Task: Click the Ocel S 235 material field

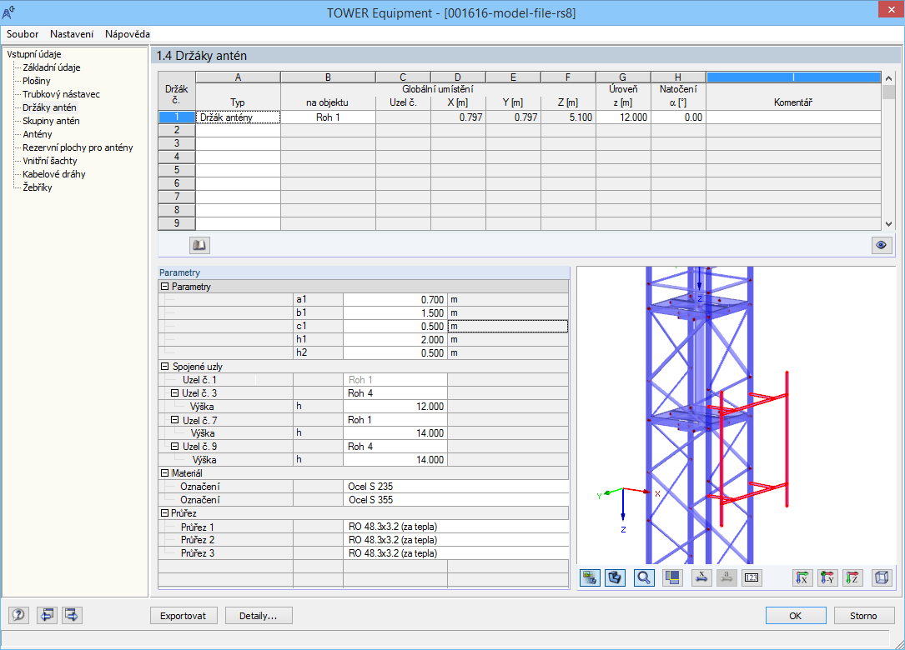Action: (x=455, y=487)
